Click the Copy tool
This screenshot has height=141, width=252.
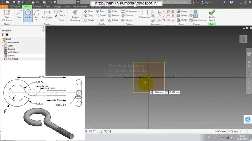coord(88,16)
